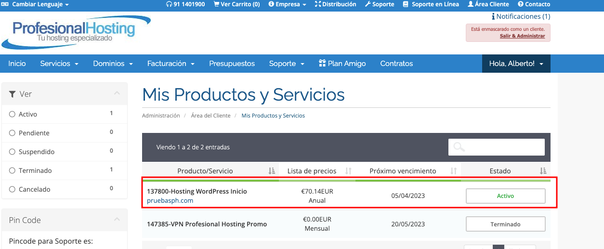Image resolution: width=604 pixels, height=249 pixels.
Task: Click the 91 1401900 phone number
Action: 189,4
